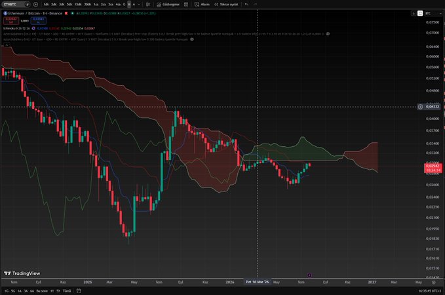Open the Göstergeler indicators dialog
The image size is (445, 295).
point(168,5)
